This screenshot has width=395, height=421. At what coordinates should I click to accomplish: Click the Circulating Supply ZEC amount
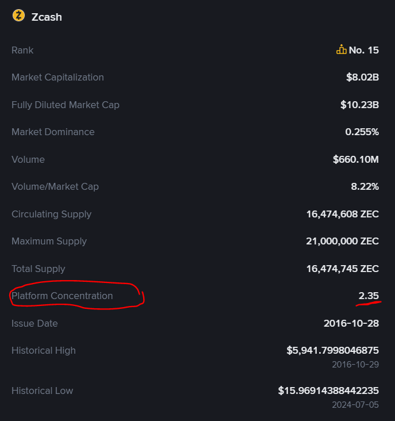coord(342,214)
